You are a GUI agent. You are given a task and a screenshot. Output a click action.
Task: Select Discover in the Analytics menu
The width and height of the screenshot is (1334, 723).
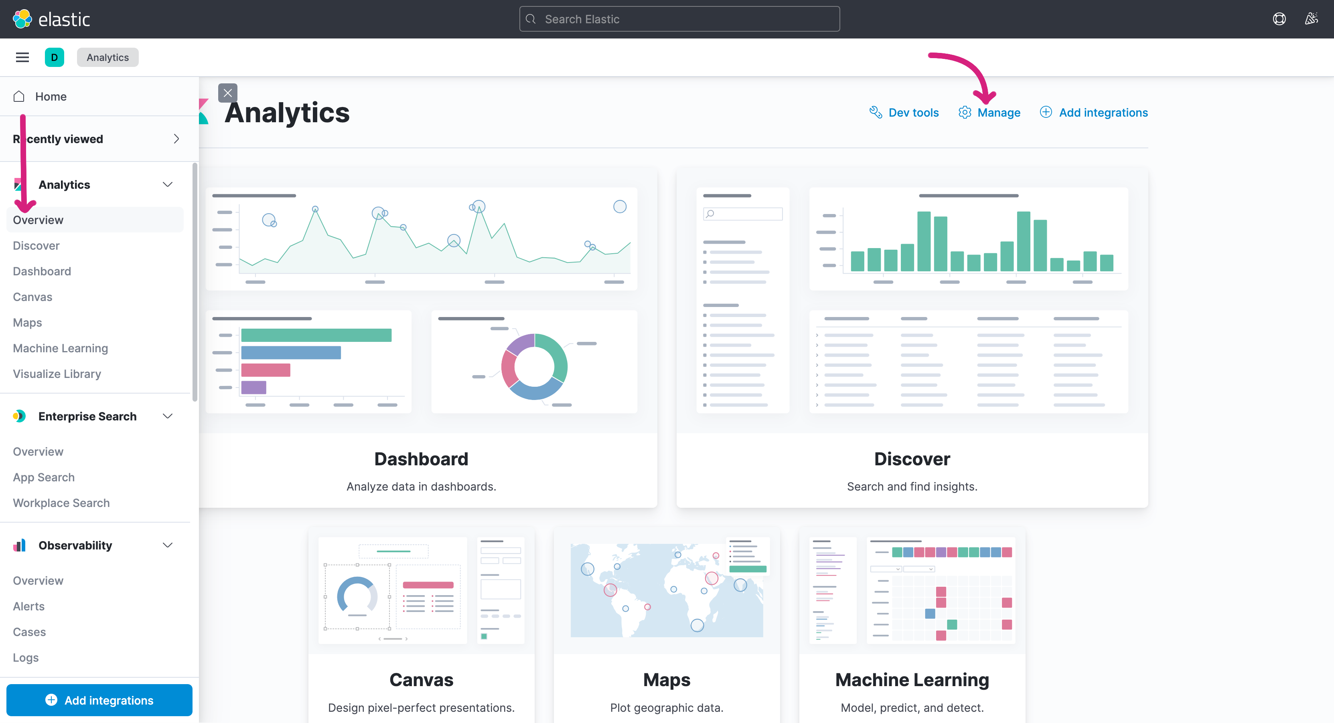[36, 245]
